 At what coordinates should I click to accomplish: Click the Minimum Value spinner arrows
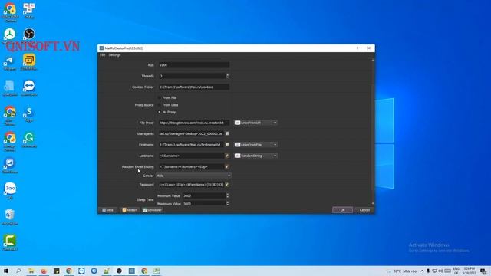[x=228, y=196]
